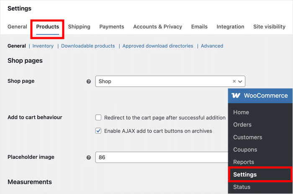Screen dimensions: 293x194
Task: Open Coupons in the WooCommerce menu
Action: click(245, 150)
